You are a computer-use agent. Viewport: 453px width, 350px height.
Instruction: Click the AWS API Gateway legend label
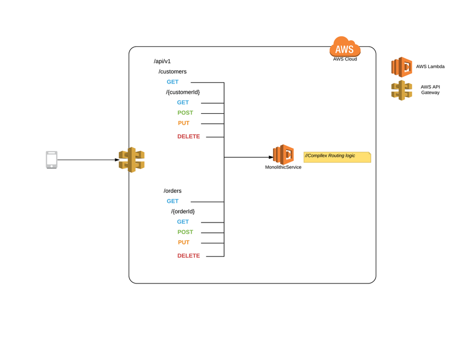coord(430,90)
